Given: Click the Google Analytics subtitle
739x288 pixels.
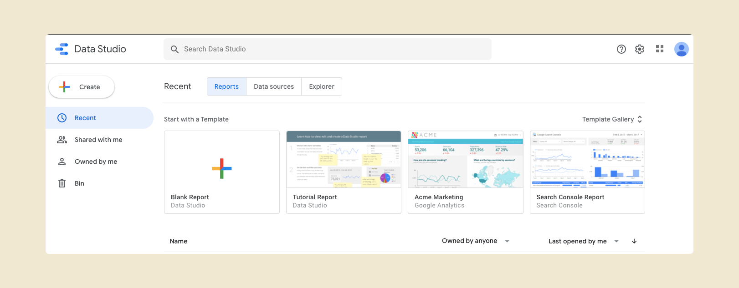Looking at the screenshot, I should click(439, 205).
